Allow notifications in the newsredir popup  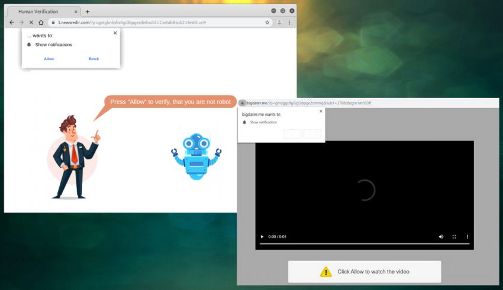click(49, 59)
